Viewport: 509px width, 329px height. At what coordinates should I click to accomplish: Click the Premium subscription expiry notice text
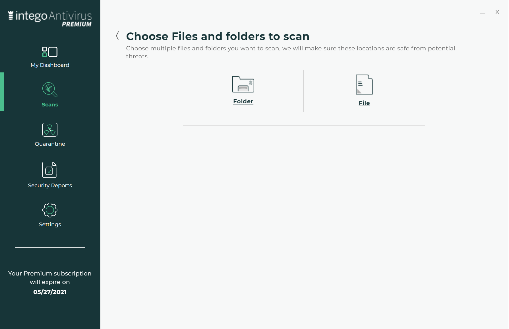(x=50, y=278)
